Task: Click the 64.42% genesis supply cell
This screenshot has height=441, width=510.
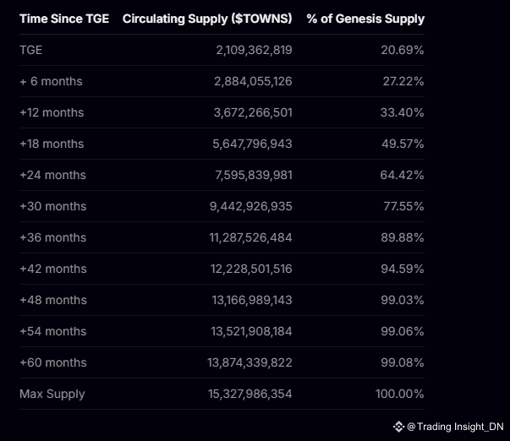Action: (x=402, y=175)
